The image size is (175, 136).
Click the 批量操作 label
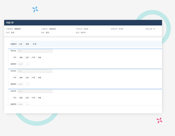14,44
